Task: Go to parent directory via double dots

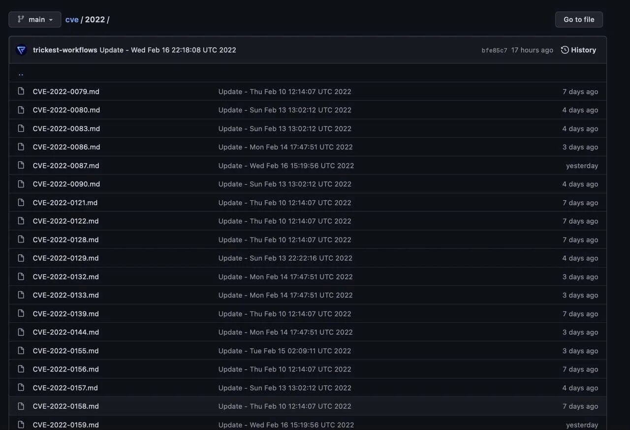Action: tap(21, 74)
